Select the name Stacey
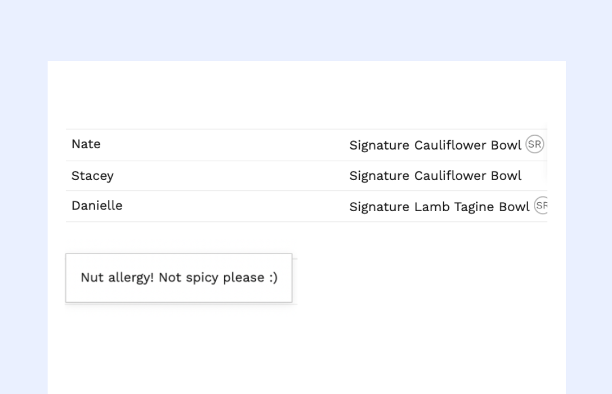This screenshot has height=394, width=612. coord(92,176)
